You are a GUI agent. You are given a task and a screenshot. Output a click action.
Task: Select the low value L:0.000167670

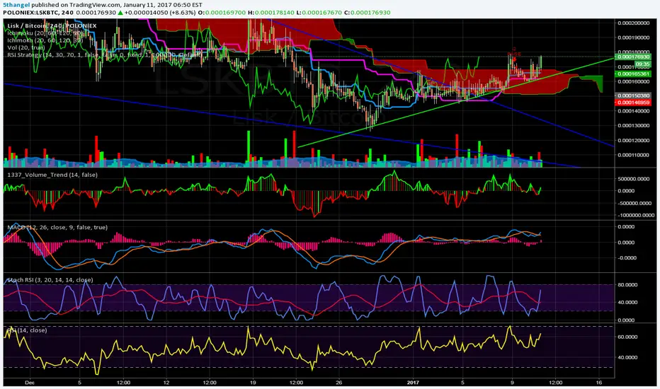pyautogui.click(x=319, y=13)
